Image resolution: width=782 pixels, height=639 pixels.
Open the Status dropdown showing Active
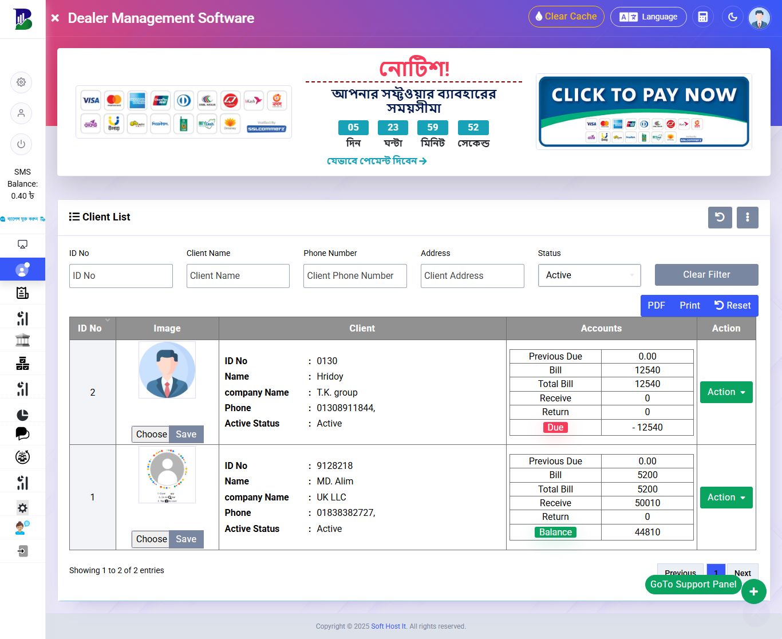point(589,275)
